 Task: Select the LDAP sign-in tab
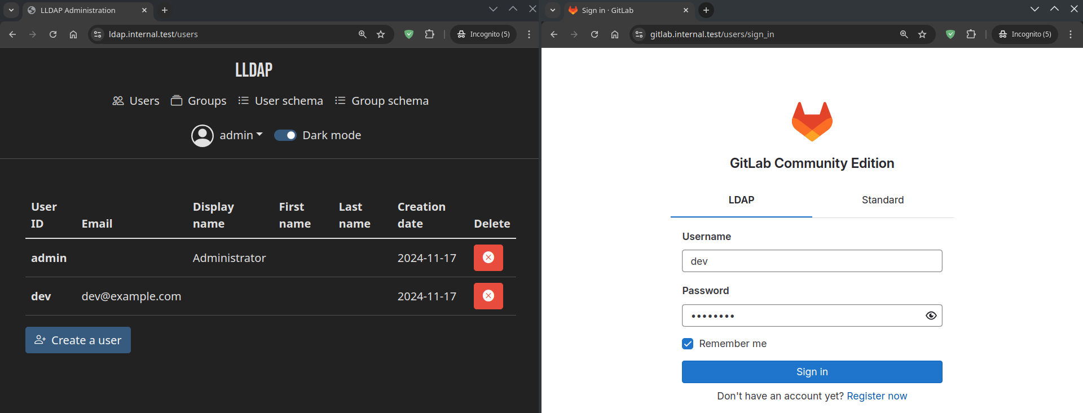point(741,200)
